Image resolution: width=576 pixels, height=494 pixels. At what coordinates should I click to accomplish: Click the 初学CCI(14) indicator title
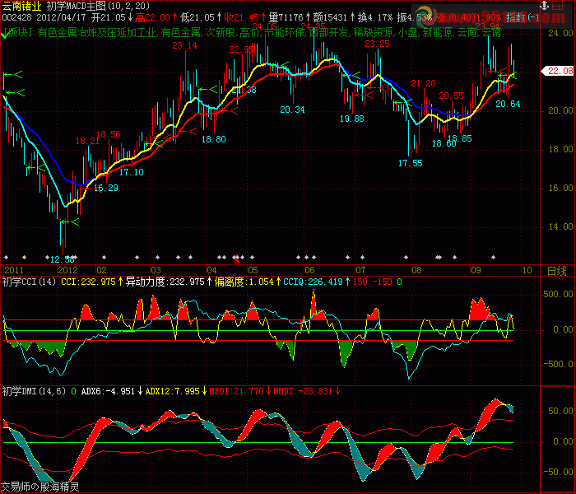29,282
